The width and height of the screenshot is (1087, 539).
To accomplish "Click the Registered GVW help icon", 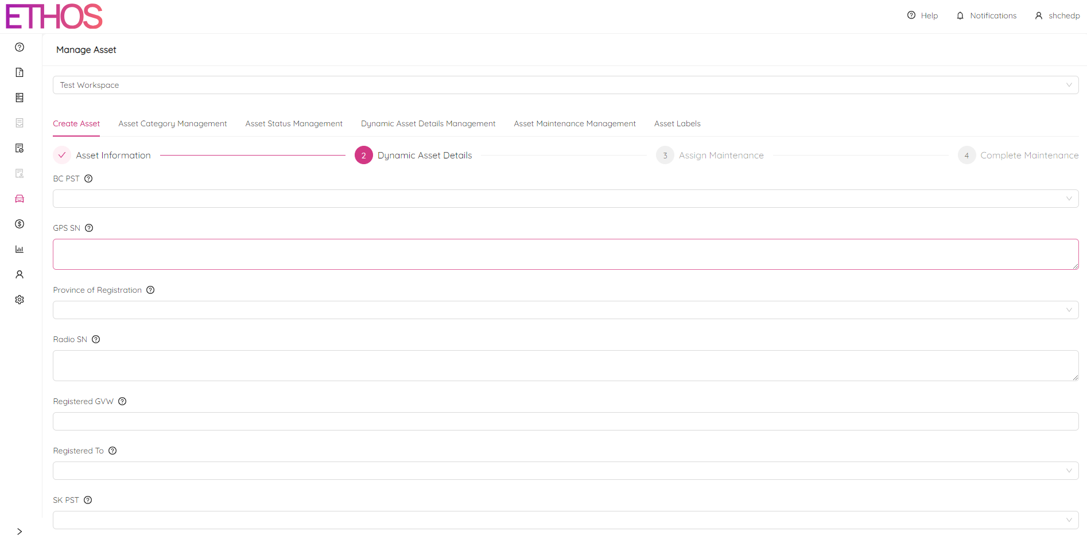I will click(122, 401).
